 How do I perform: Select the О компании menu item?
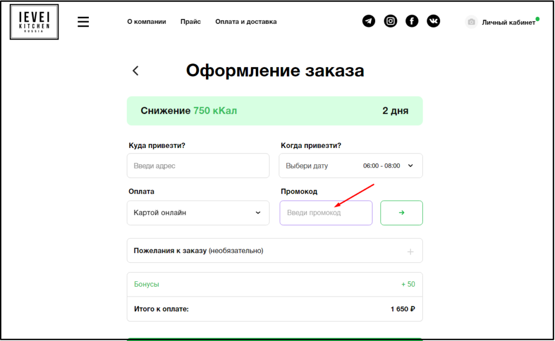pyautogui.click(x=146, y=22)
